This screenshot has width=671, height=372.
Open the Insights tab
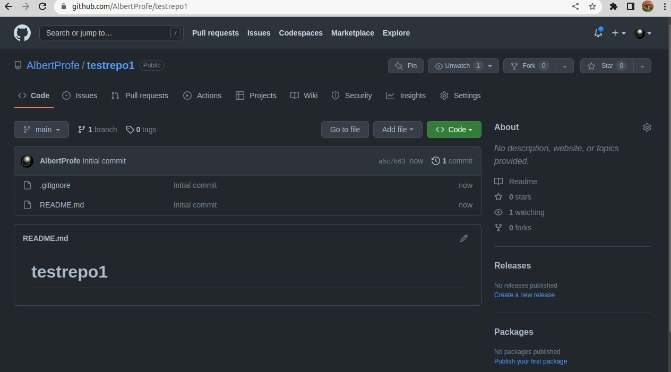[406, 96]
